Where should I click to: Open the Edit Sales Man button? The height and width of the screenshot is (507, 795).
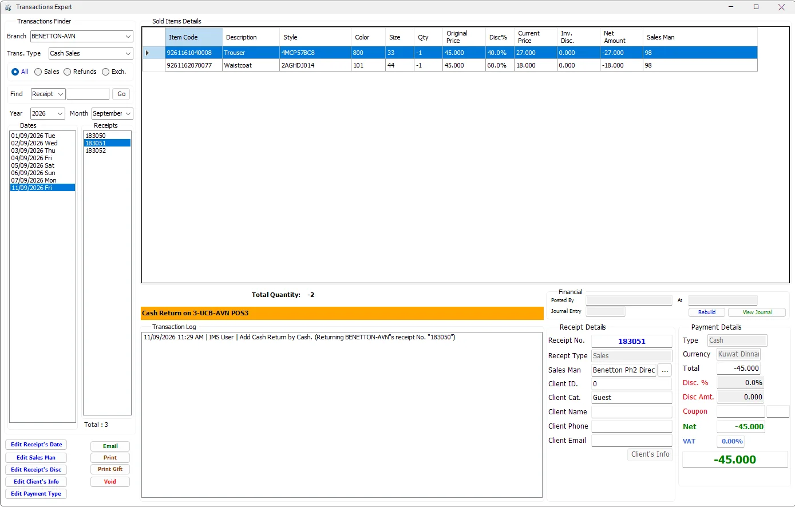[36, 458]
